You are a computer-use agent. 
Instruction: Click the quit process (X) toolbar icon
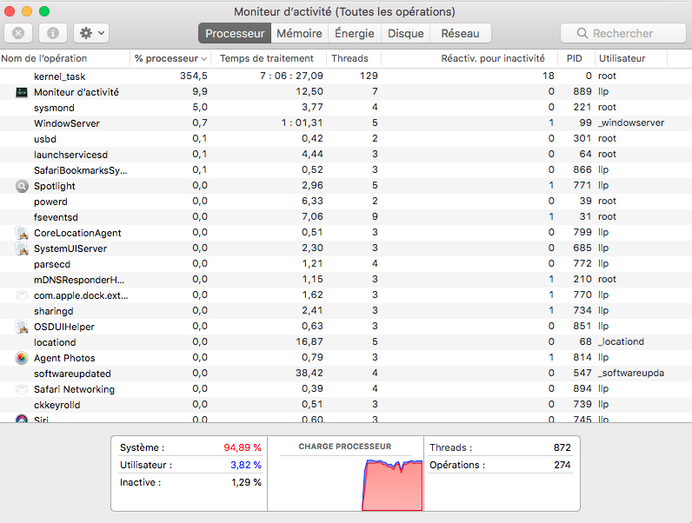coord(18,33)
